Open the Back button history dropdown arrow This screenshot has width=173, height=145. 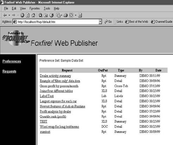coord(9,15)
